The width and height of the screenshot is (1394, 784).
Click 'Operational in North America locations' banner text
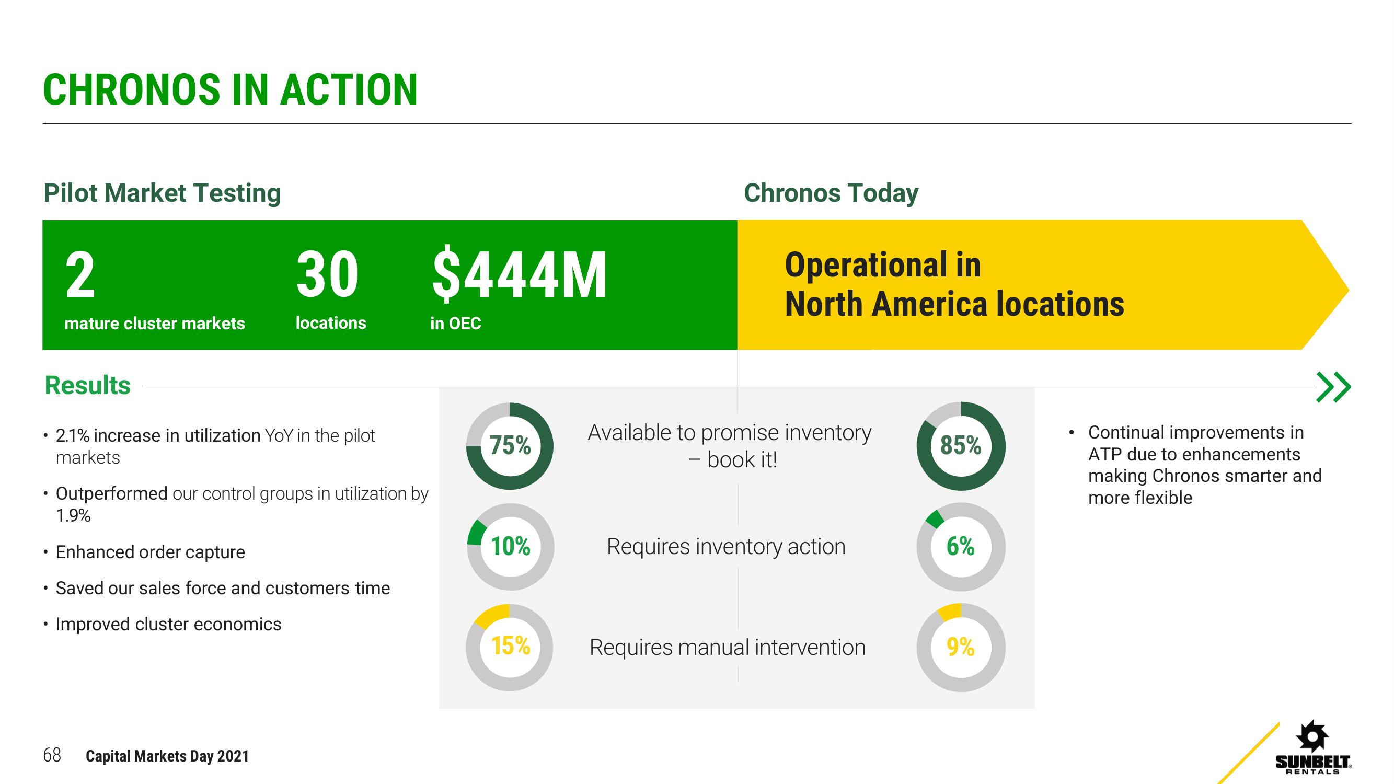954,284
